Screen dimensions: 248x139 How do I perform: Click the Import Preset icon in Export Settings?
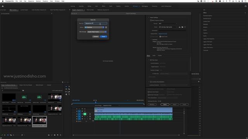click(183, 27)
